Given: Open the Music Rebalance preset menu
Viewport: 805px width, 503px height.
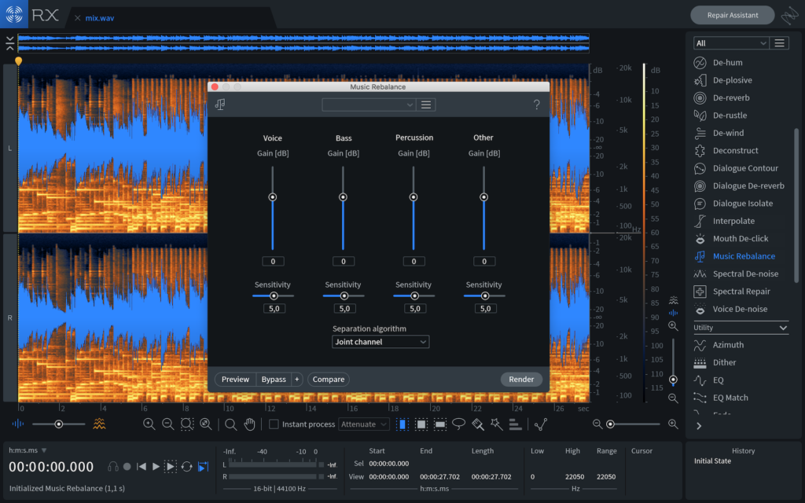Looking at the screenshot, I should pyautogui.click(x=426, y=105).
